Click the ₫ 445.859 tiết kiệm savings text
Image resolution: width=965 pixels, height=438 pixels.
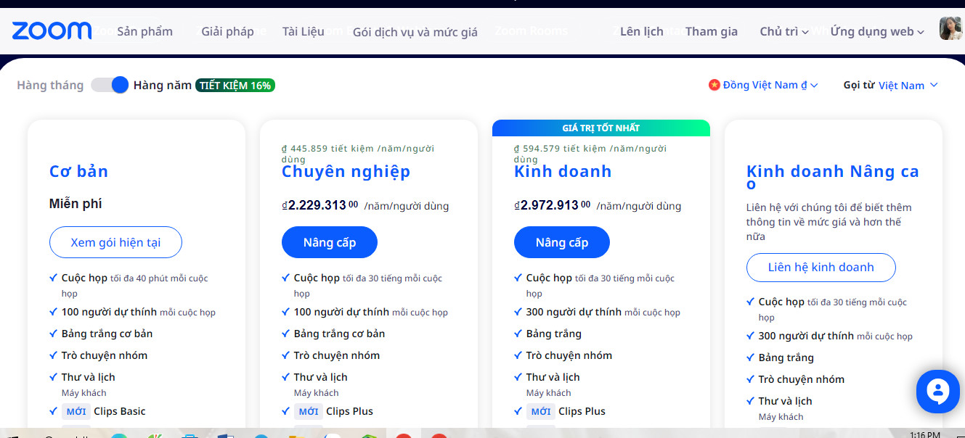pos(358,154)
